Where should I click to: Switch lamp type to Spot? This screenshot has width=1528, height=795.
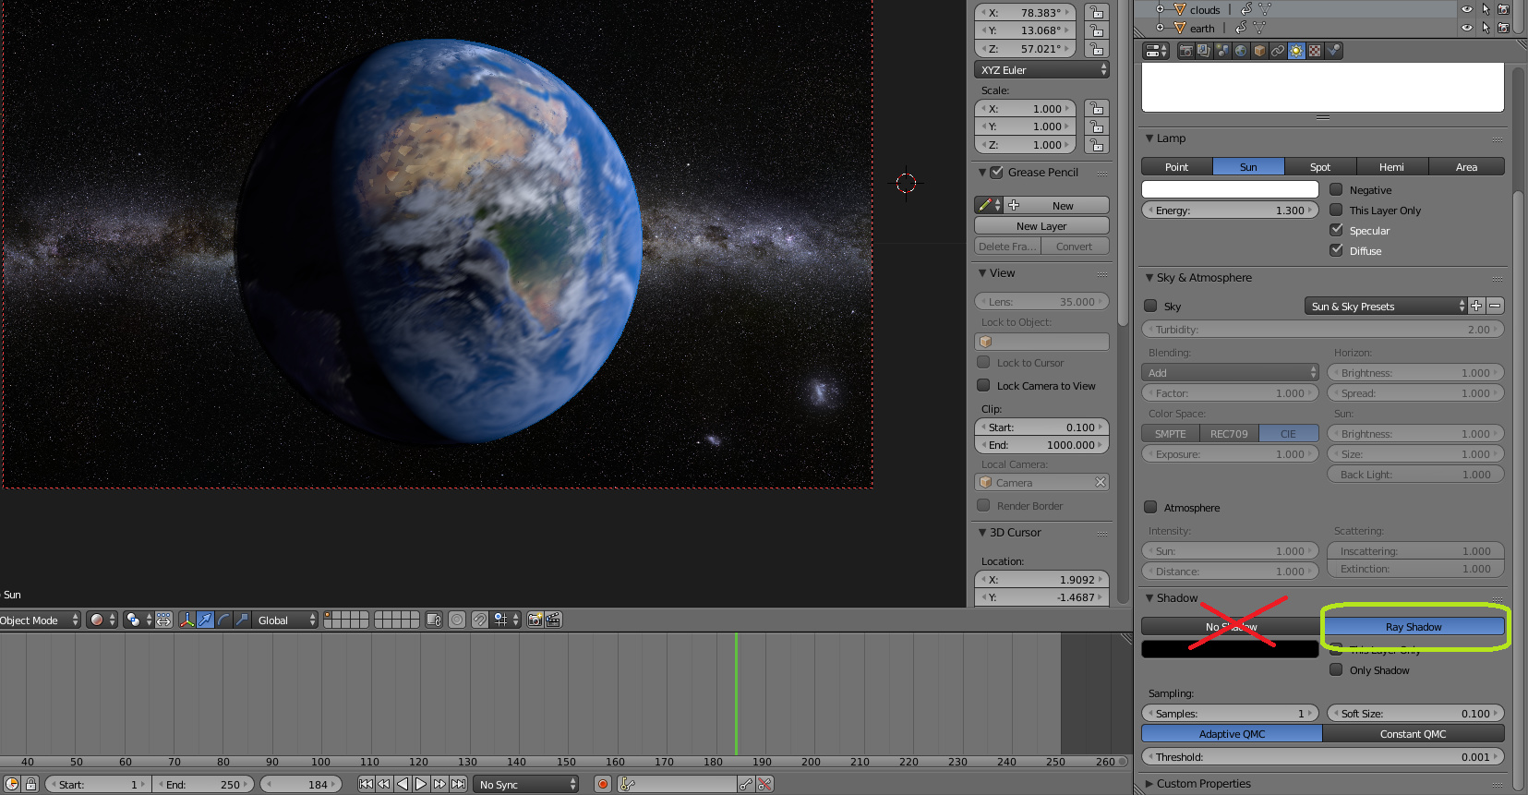coord(1320,167)
